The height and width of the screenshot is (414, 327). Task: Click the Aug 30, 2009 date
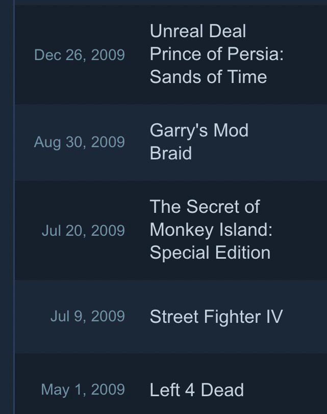(x=80, y=142)
